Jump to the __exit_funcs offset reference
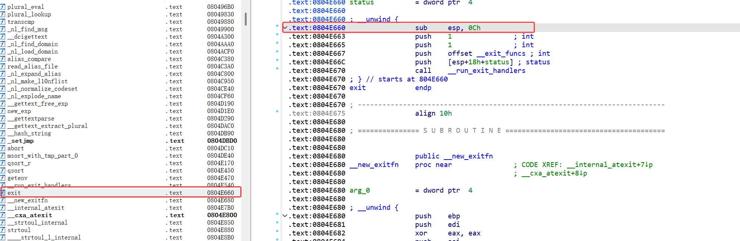The image size is (740, 241). (501, 54)
